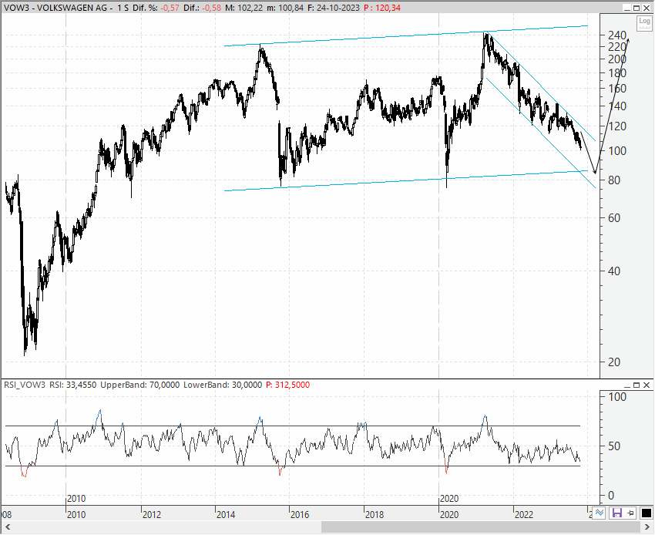Click the 100 price axis label

[617, 151]
